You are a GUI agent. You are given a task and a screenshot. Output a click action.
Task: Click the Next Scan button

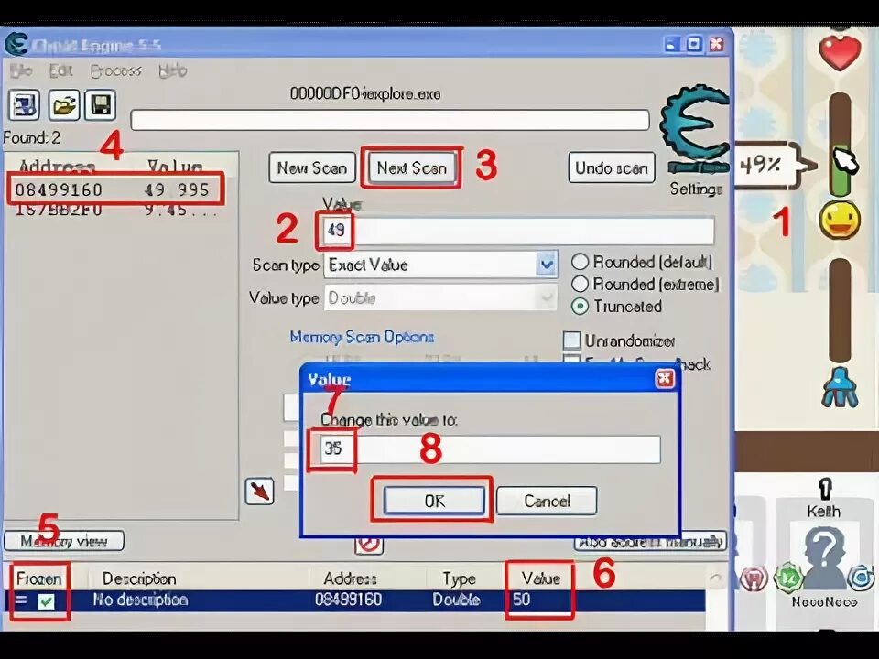point(411,167)
